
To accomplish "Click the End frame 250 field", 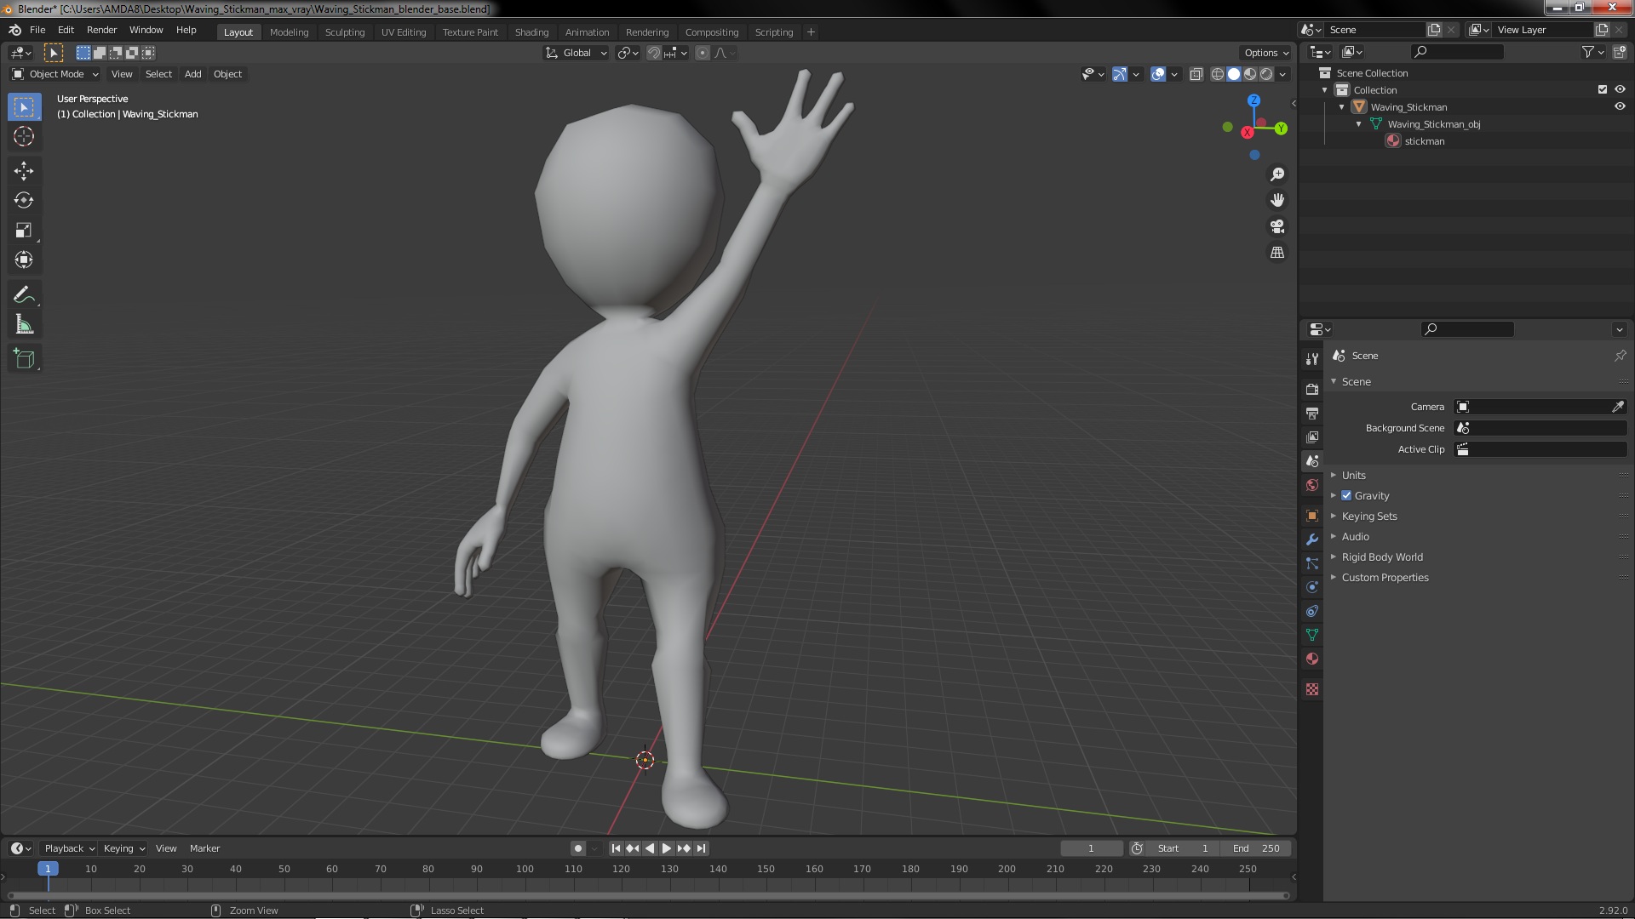I will coord(1255,848).
